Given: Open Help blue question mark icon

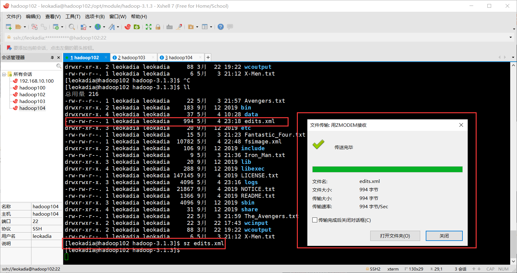Looking at the screenshot, I should tap(220, 27).
